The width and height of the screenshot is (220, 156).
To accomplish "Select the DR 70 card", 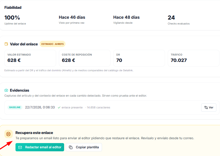I will (139, 58).
